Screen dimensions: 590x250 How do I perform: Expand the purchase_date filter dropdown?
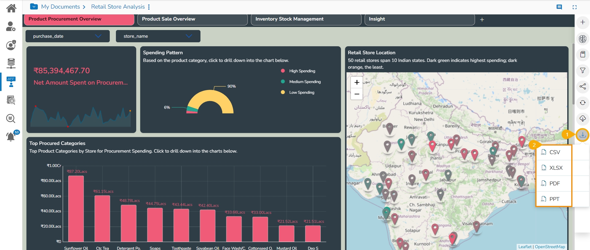(x=67, y=36)
